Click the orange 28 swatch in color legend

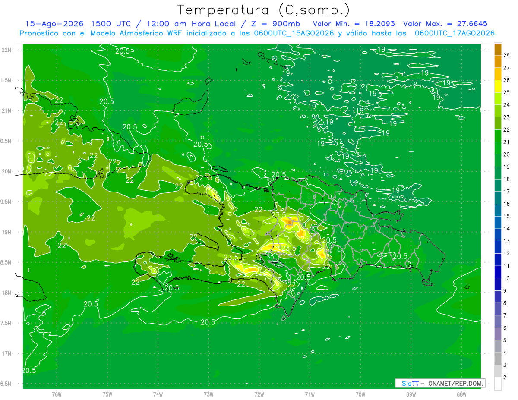(x=498, y=49)
